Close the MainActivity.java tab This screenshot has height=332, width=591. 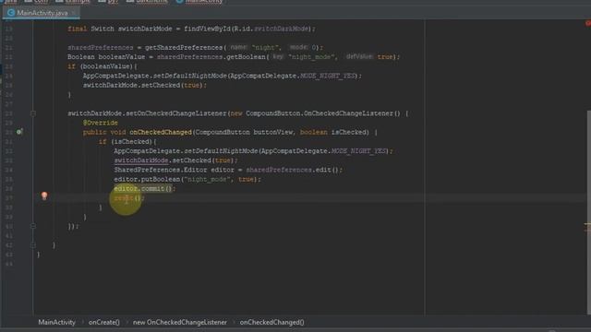click(74, 13)
